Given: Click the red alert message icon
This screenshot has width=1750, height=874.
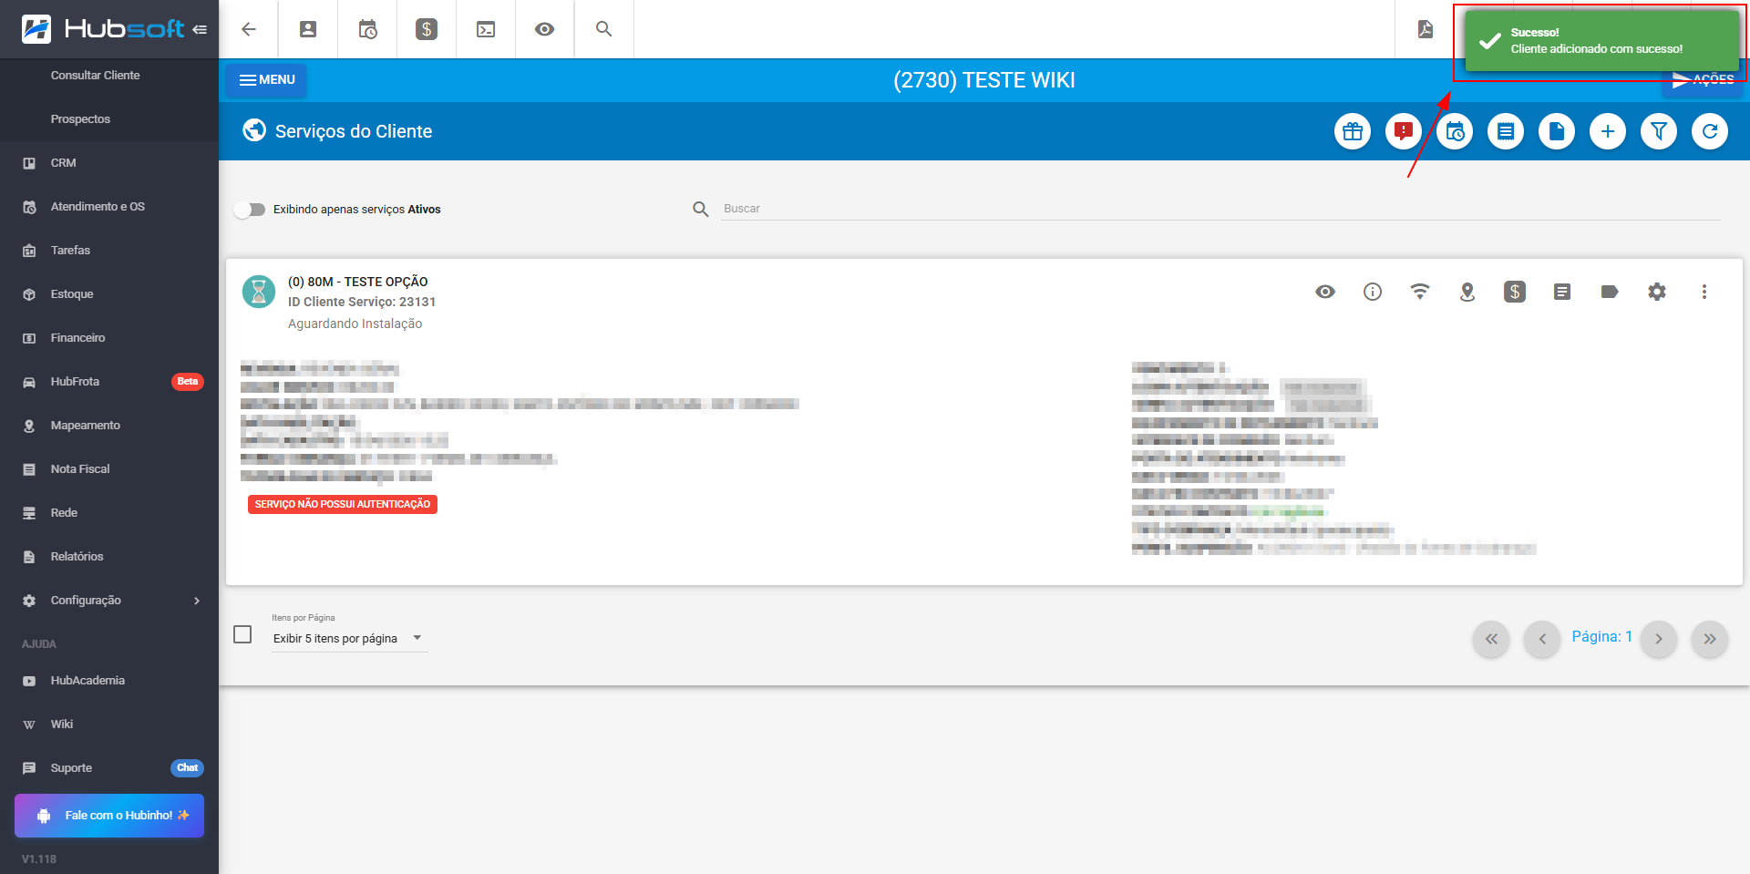Looking at the screenshot, I should click(x=1404, y=131).
